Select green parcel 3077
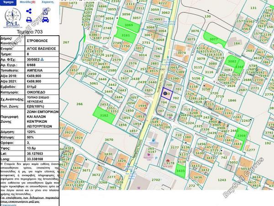This screenshot has width=274, height=206. tap(214, 39)
